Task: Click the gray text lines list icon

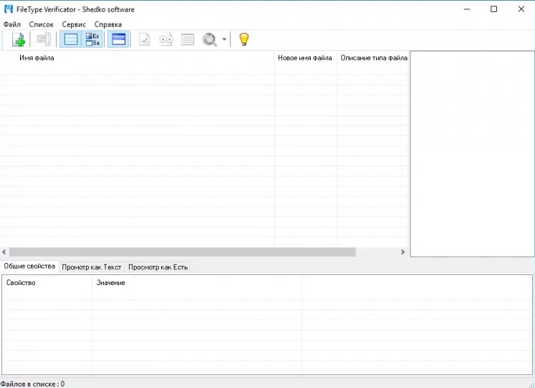Action: 188,40
